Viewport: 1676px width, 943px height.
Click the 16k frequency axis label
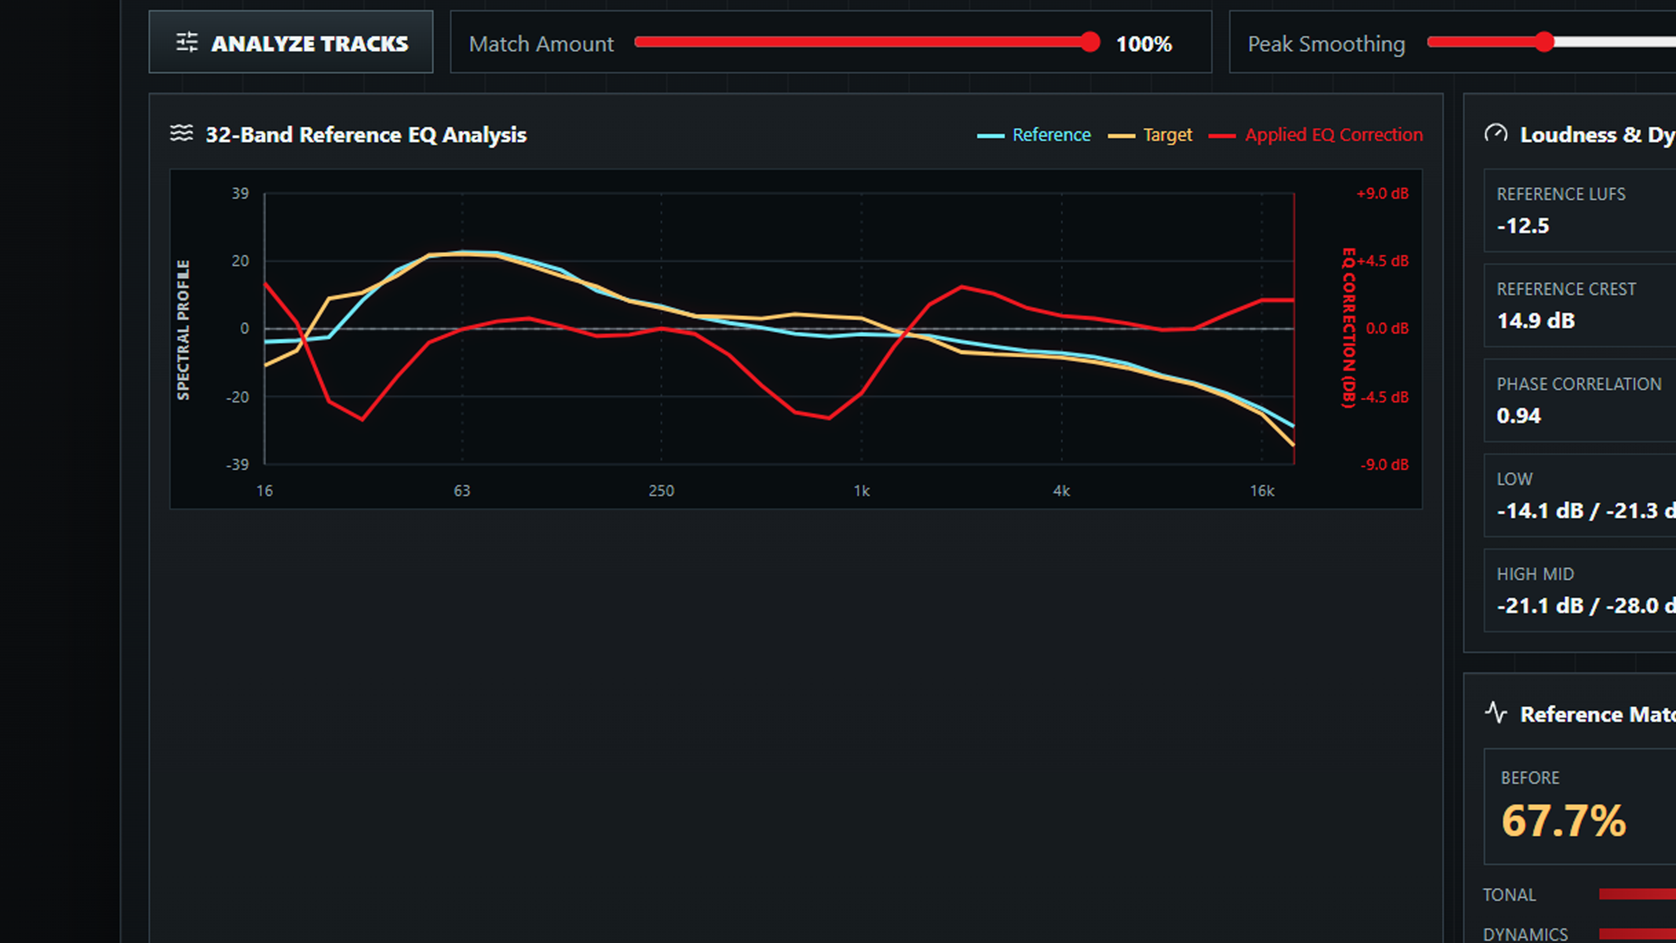pyautogui.click(x=1262, y=491)
